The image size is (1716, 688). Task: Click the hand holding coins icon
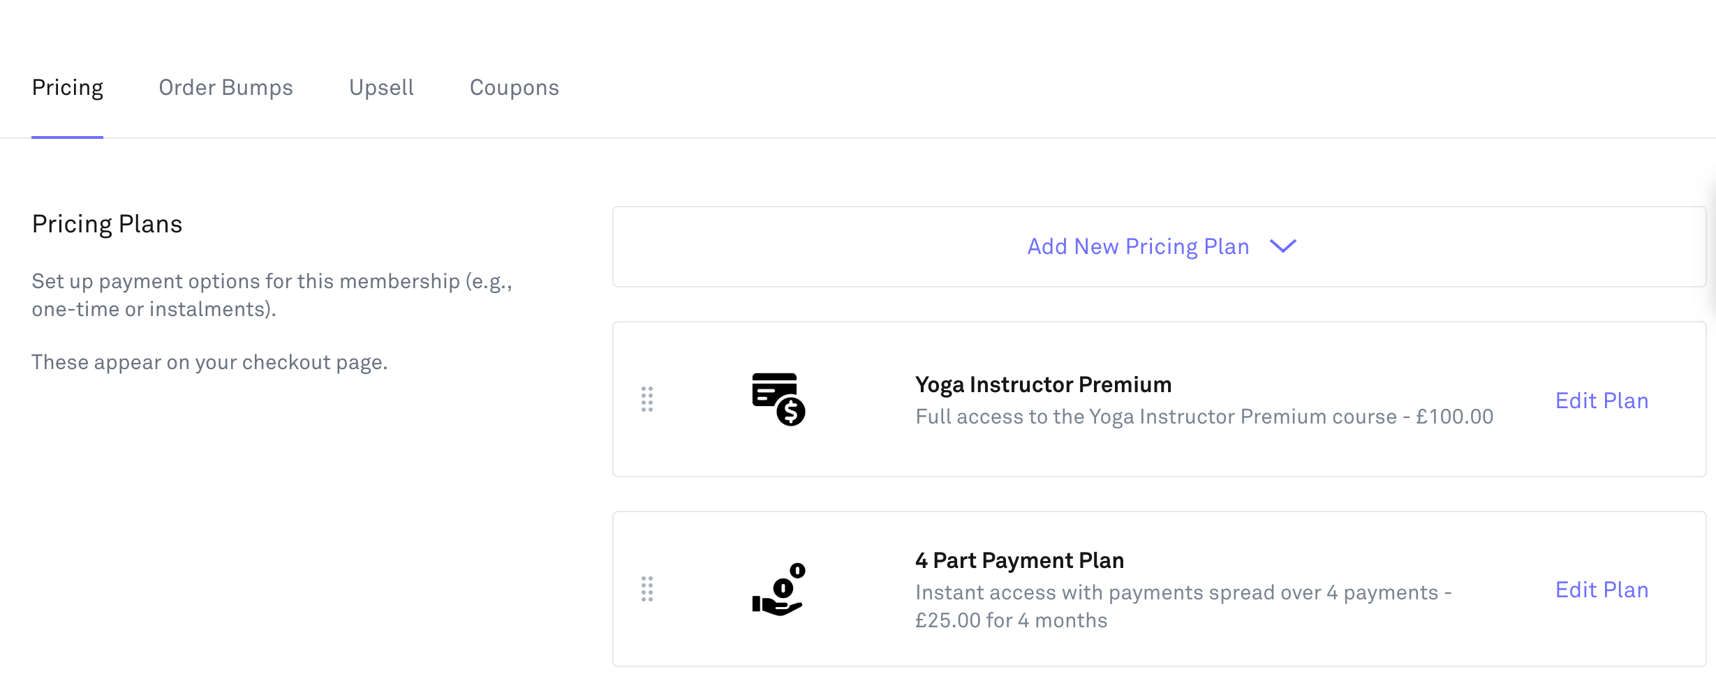[778, 589]
